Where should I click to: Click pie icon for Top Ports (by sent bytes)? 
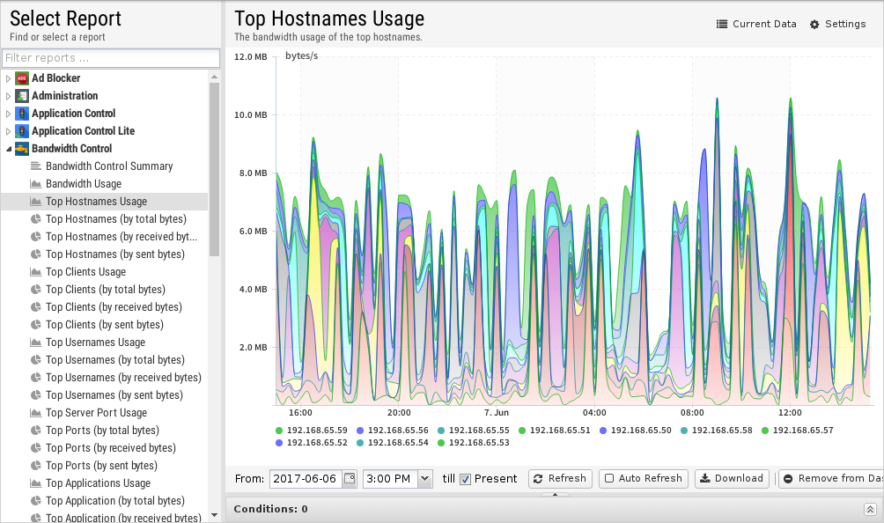pyautogui.click(x=35, y=466)
